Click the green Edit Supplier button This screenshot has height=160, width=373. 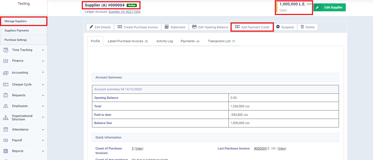(x=330, y=7)
